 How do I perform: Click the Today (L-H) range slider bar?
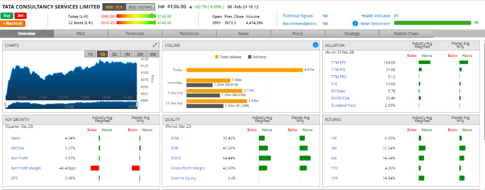[x=136, y=16]
